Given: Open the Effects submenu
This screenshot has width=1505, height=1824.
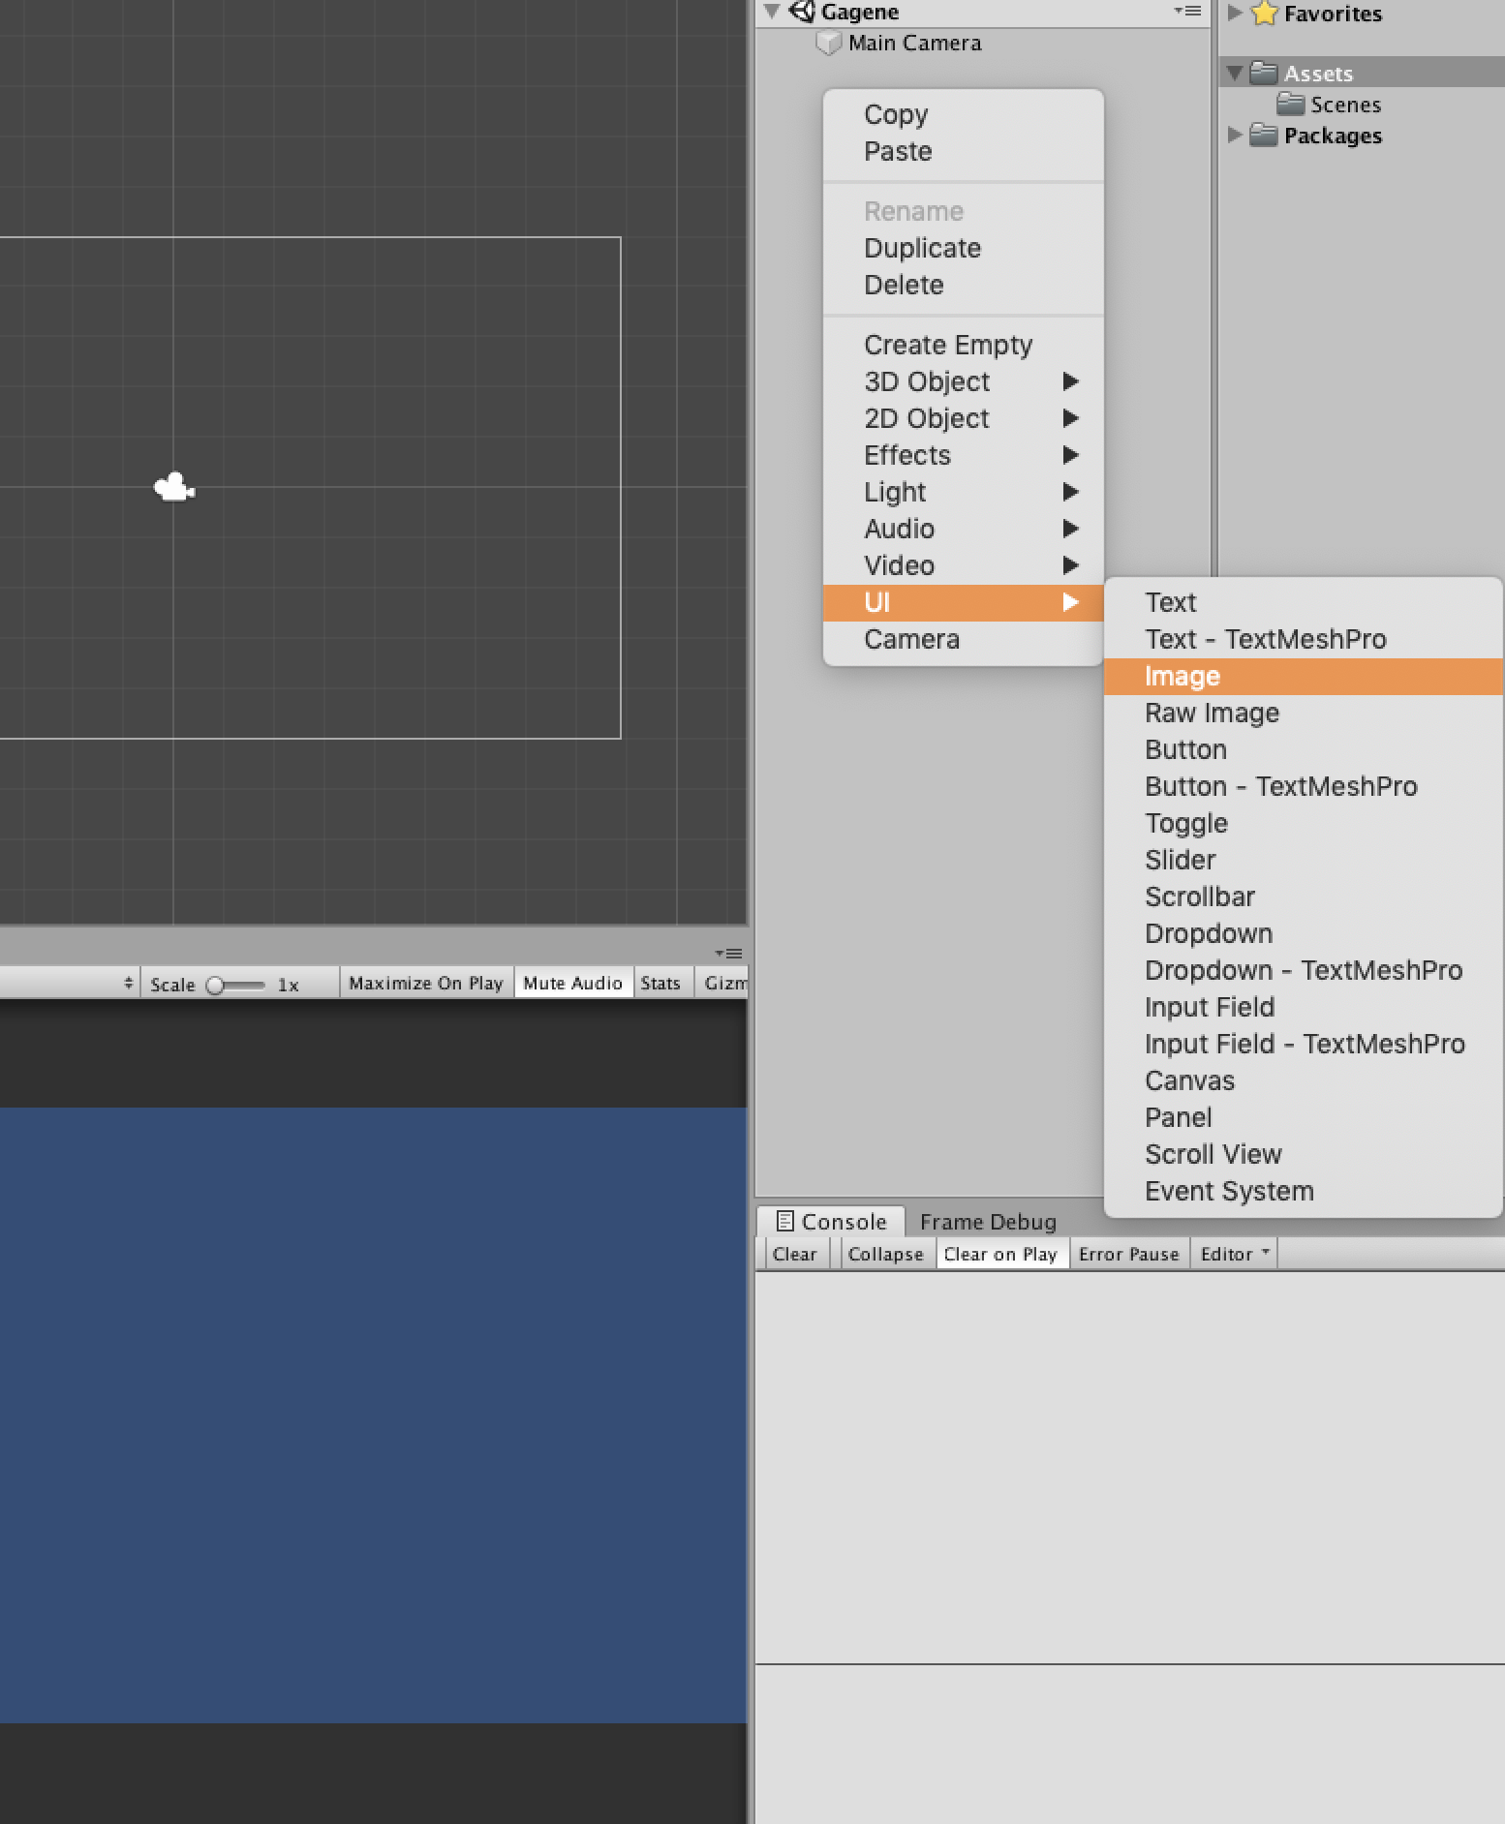Looking at the screenshot, I should click(x=963, y=455).
